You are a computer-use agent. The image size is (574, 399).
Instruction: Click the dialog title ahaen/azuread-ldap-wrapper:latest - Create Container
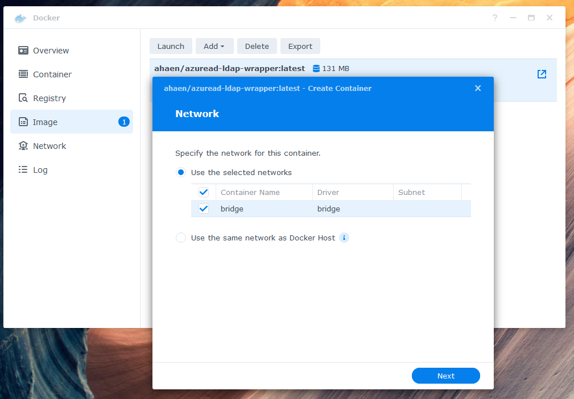click(267, 88)
